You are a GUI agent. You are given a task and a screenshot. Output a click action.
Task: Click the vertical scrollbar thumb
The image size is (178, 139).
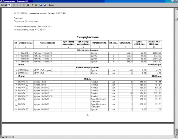[x=176, y=19]
